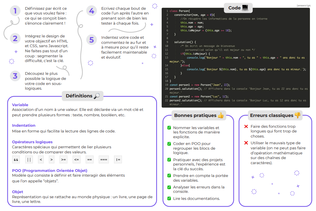The image size is (316, 211).
Task: Open the Définitions header
Action: coord(83,96)
